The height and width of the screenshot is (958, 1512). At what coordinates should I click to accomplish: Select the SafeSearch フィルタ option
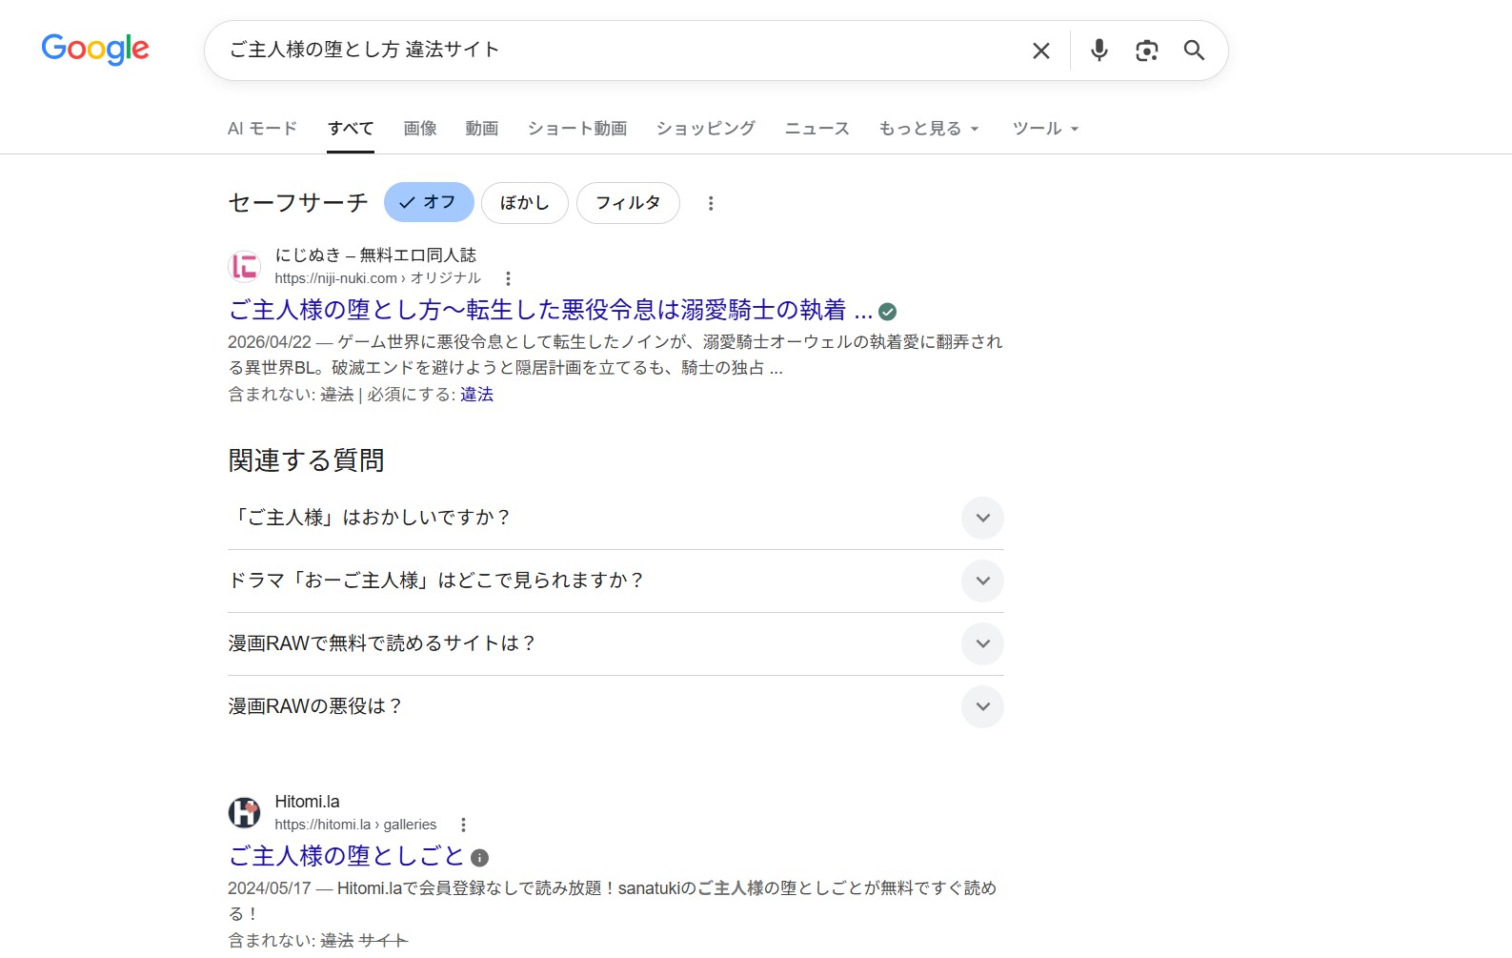(628, 202)
